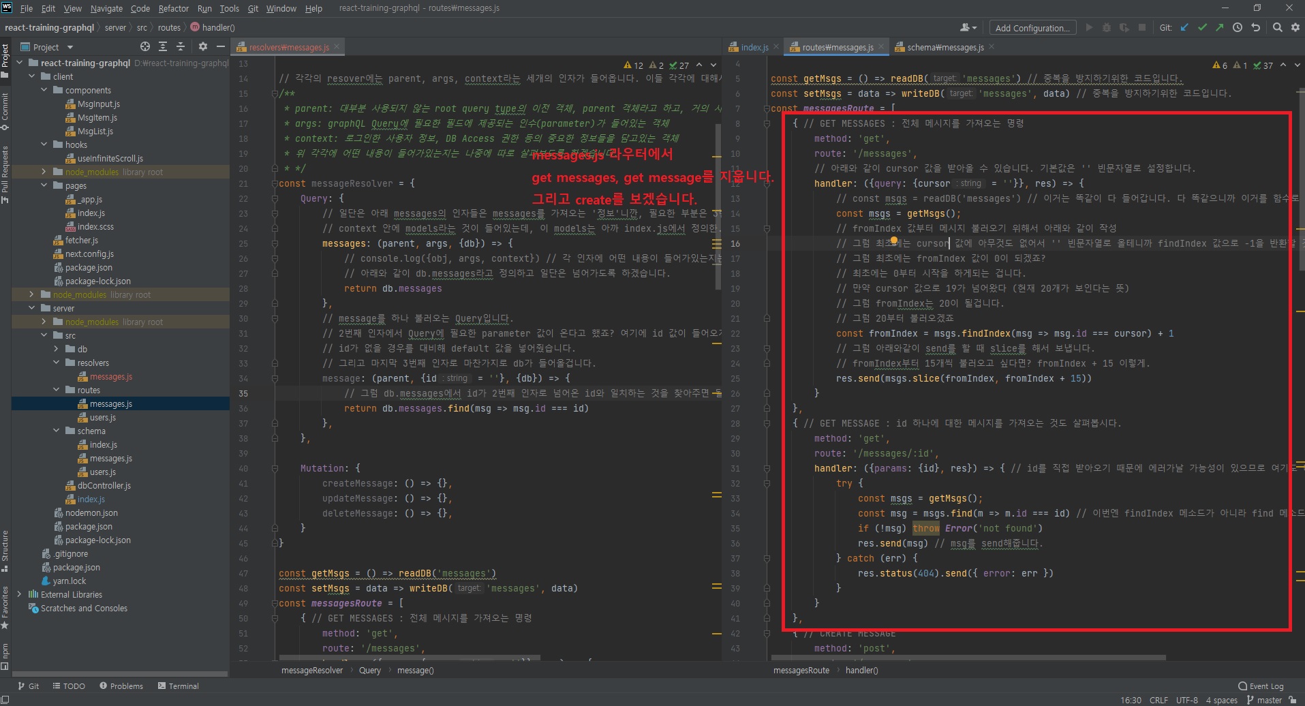This screenshot has width=1305, height=706.
Task: Open Git history clock icon
Action: click(1238, 28)
